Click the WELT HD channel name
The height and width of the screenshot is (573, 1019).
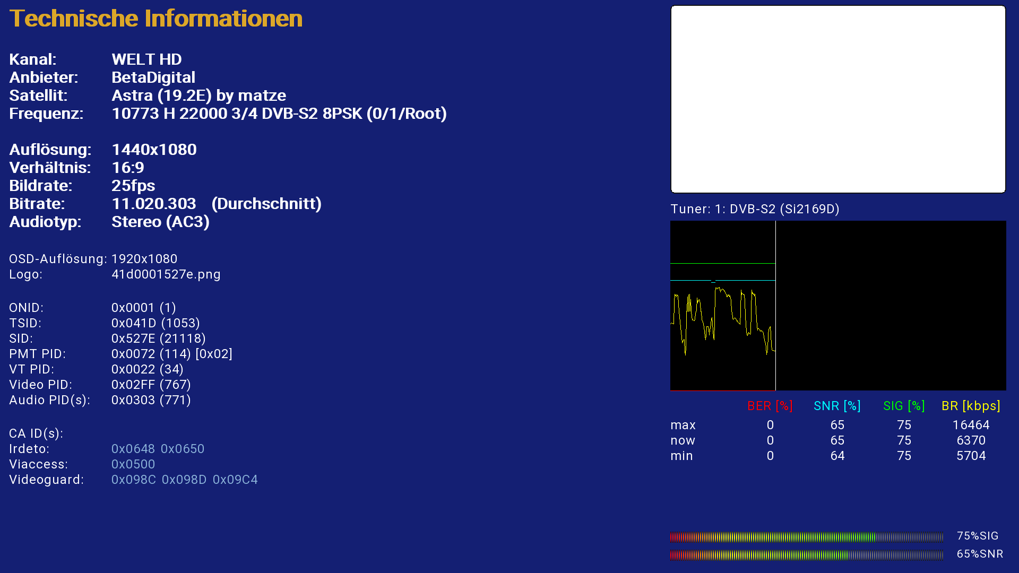pyautogui.click(x=146, y=59)
